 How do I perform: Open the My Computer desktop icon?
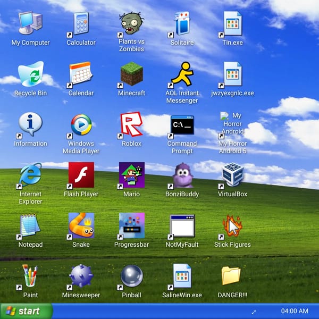coord(30,23)
